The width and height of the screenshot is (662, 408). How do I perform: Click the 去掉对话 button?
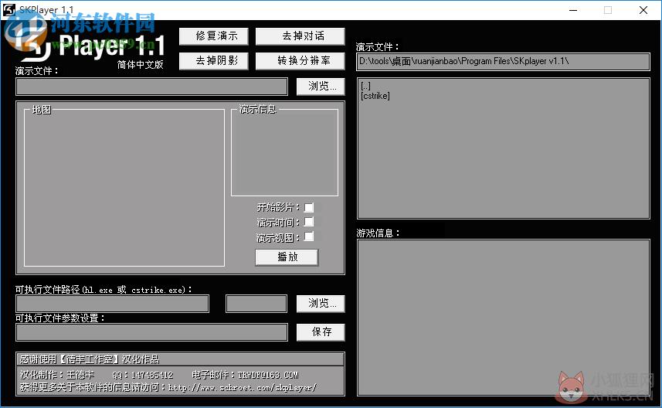click(300, 36)
